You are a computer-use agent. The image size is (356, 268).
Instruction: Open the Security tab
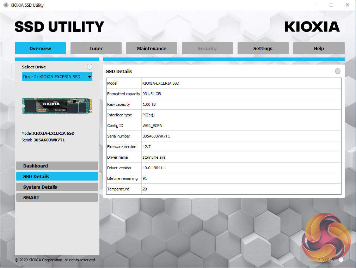[x=207, y=48]
